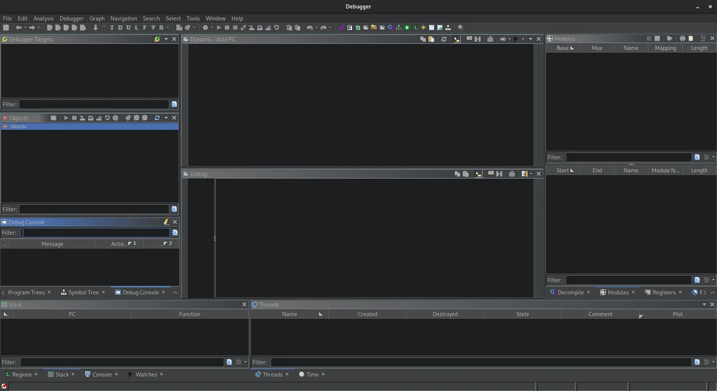Image resolution: width=717 pixels, height=391 pixels.
Task: Switch to the Decompile tab
Action: (570, 292)
